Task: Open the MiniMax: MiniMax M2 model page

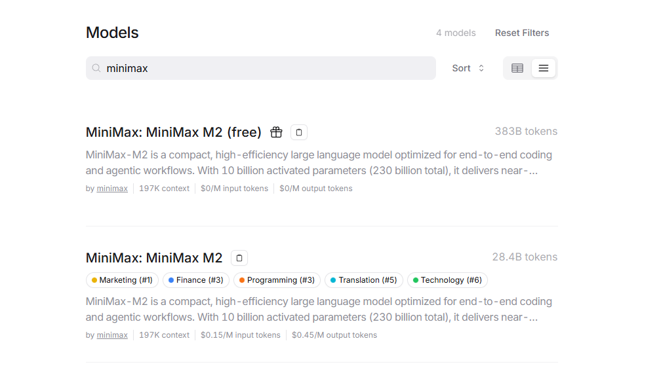Action: (153, 257)
